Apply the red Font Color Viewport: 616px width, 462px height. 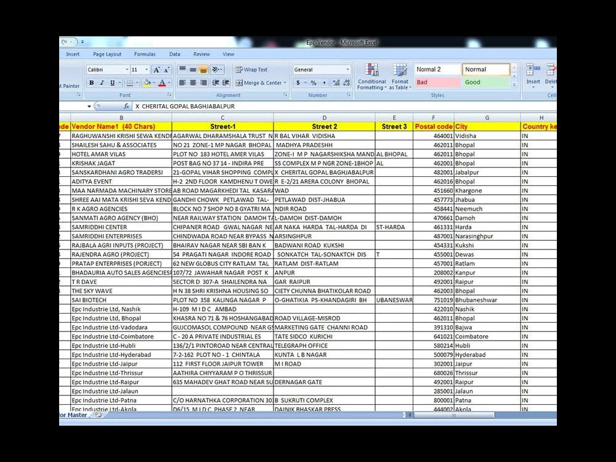tap(162, 83)
